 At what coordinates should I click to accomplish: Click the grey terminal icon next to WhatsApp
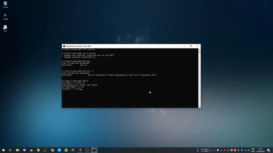[x=73, y=150]
